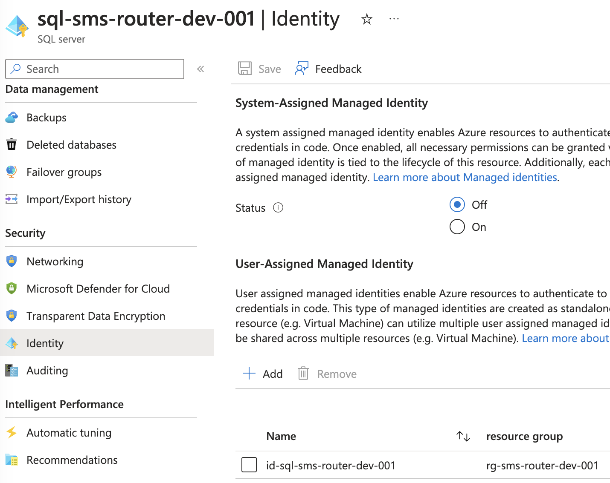The image size is (610, 483).
Task: Click the Feedback icon in toolbar
Action: click(x=302, y=69)
